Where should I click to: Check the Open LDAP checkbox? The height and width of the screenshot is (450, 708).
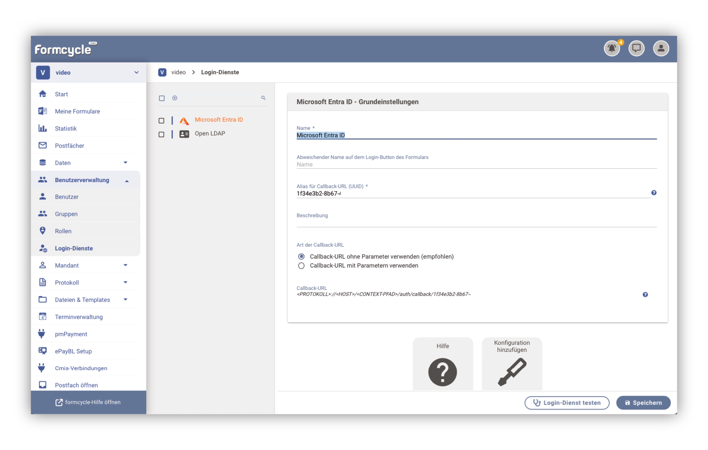pyautogui.click(x=161, y=134)
